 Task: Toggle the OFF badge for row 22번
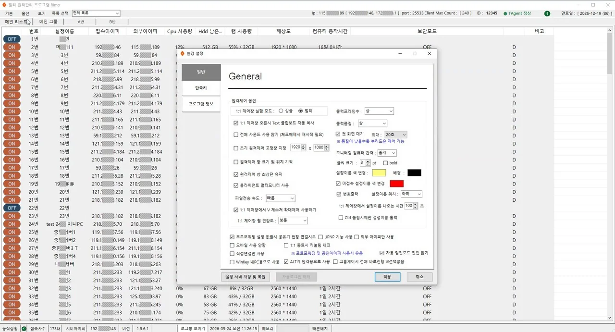(12, 208)
